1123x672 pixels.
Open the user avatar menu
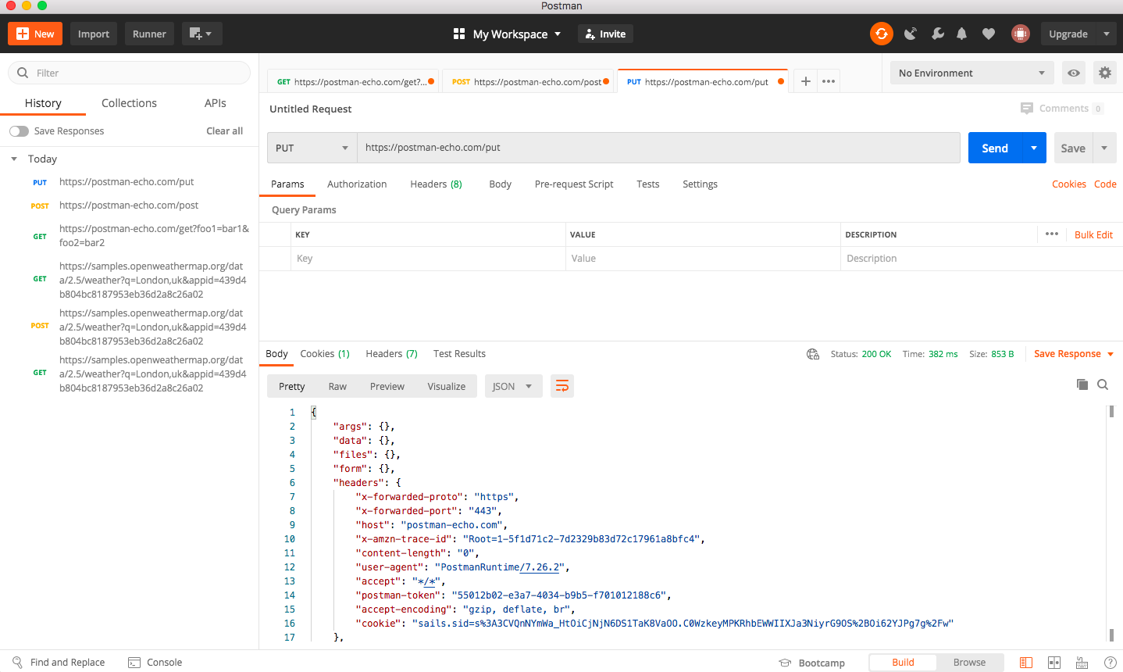pyautogui.click(x=1020, y=34)
